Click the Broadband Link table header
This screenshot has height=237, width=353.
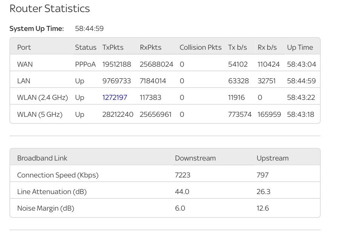click(x=42, y=158)
